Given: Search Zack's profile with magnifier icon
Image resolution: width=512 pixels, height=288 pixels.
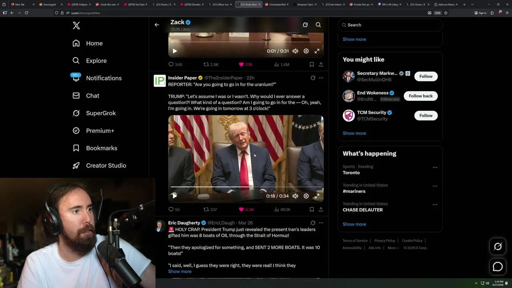Looking at the screenshot, I should coord(318,25).
